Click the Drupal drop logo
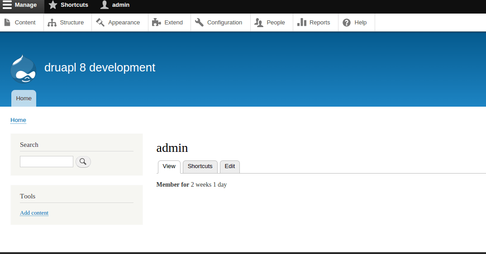 pos(23,69)
